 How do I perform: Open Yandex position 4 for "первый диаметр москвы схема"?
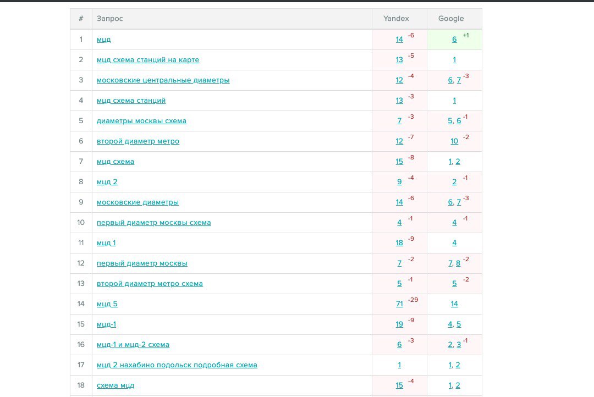[399, 223]
